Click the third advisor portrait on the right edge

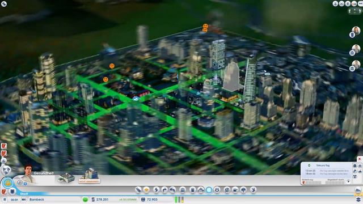(x=356, y=64)
